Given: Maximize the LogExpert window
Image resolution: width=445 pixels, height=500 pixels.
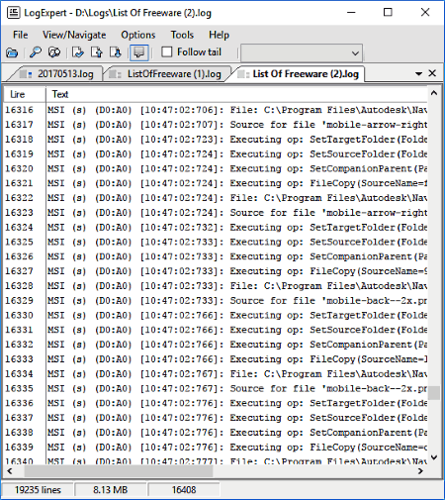Looking at the screenshot, I should click(388, 13).
